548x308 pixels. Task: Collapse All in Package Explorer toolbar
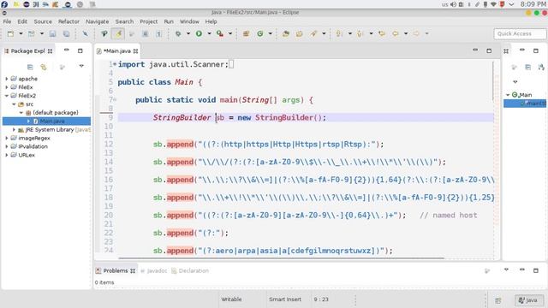click(x=30, y=67)
